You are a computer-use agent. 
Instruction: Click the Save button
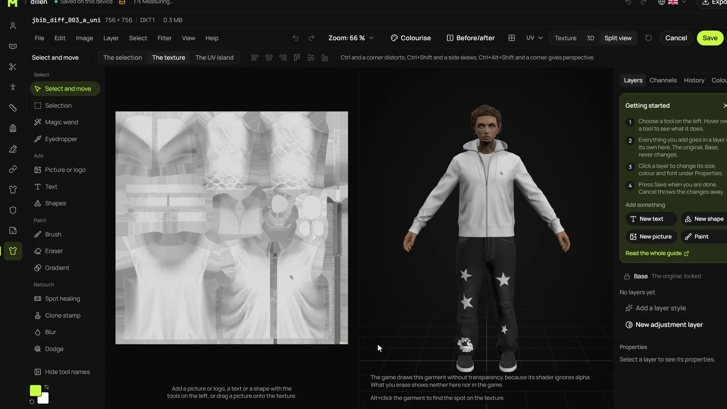click(x=710, y=38)
